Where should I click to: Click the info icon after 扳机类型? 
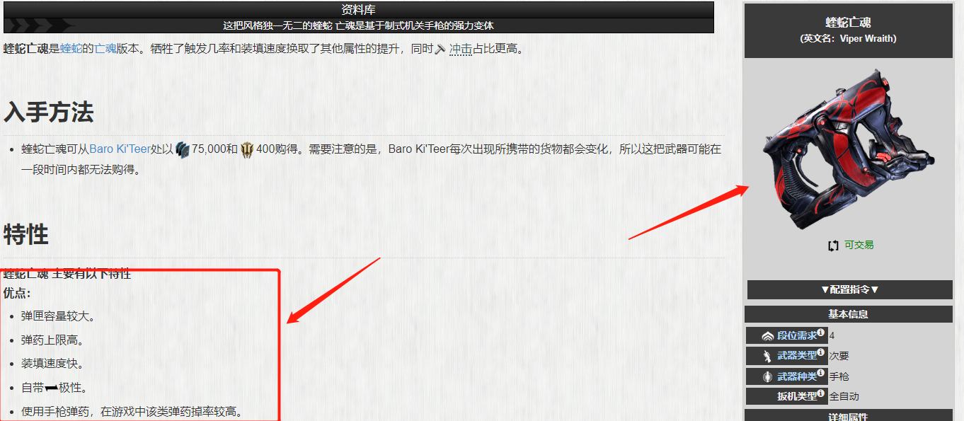pyautogui.click(x=821, y=393)
